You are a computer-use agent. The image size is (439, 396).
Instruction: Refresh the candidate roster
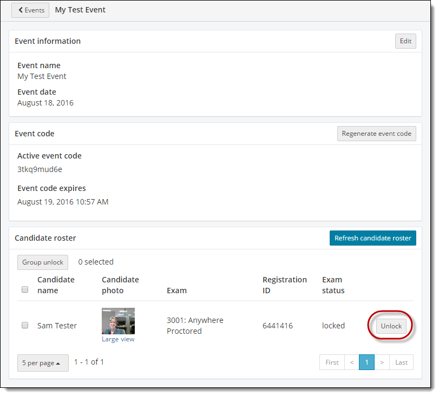[x=372, y=238]
